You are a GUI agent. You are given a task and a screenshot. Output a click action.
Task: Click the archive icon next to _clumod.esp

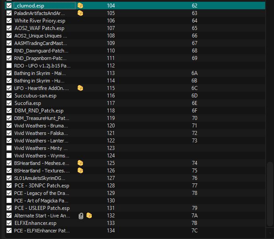[x=80, y=6]
